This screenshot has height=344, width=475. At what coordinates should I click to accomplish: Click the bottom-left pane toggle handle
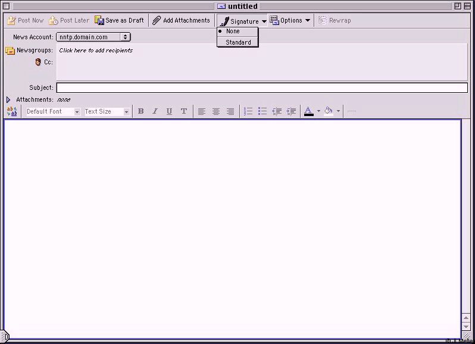[5, 336]
